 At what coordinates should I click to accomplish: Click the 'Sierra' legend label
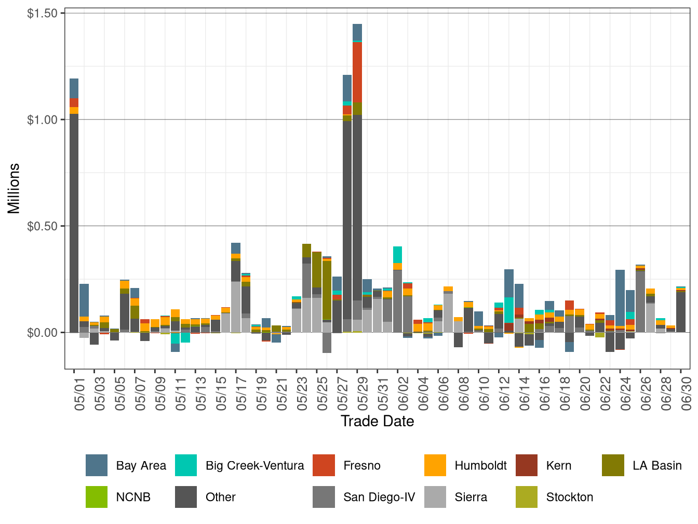click(471, 497)
